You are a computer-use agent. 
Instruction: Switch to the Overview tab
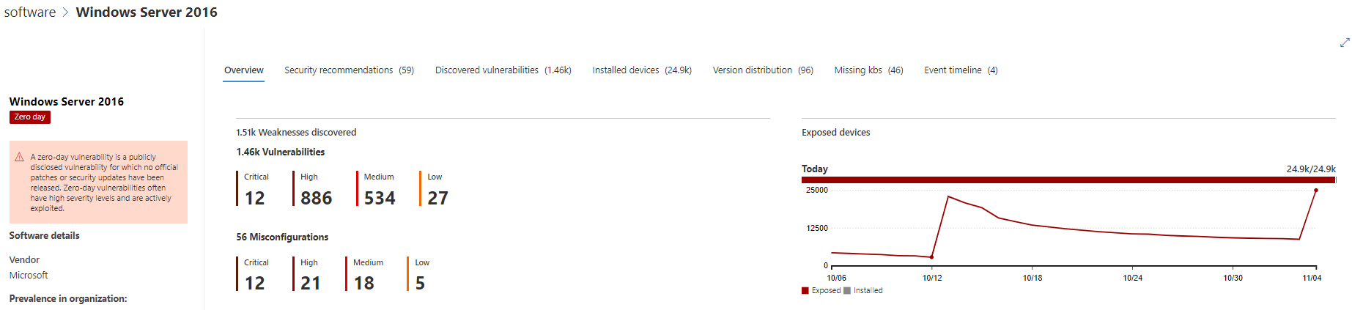pos(243,70)
